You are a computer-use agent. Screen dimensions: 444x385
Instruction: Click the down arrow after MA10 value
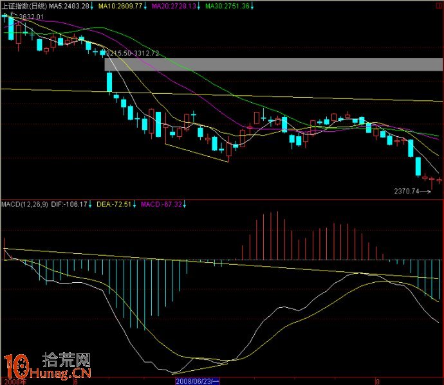(x=145, y=6)
